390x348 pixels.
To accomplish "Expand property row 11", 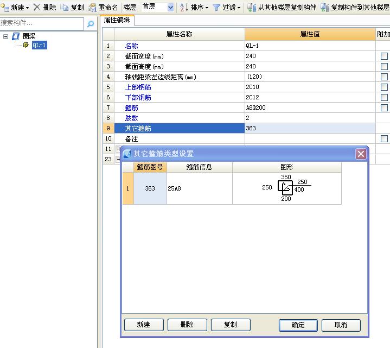I will 118,149.
